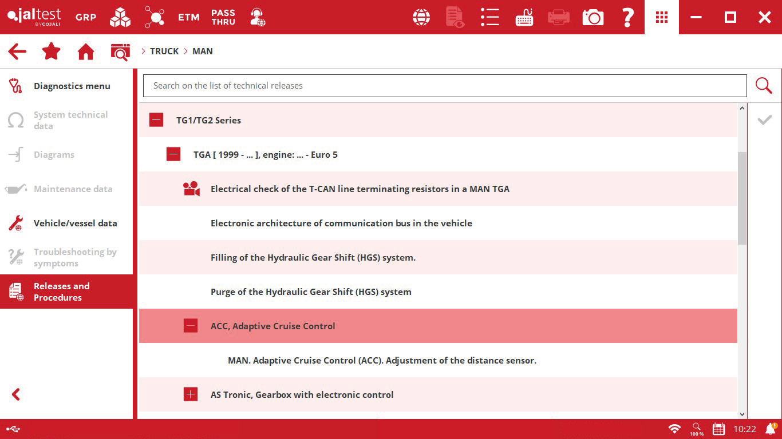The height and width of the screenshot is (439, 782).
Task: Click the technical releases search field
Action: tap(445, 86)
